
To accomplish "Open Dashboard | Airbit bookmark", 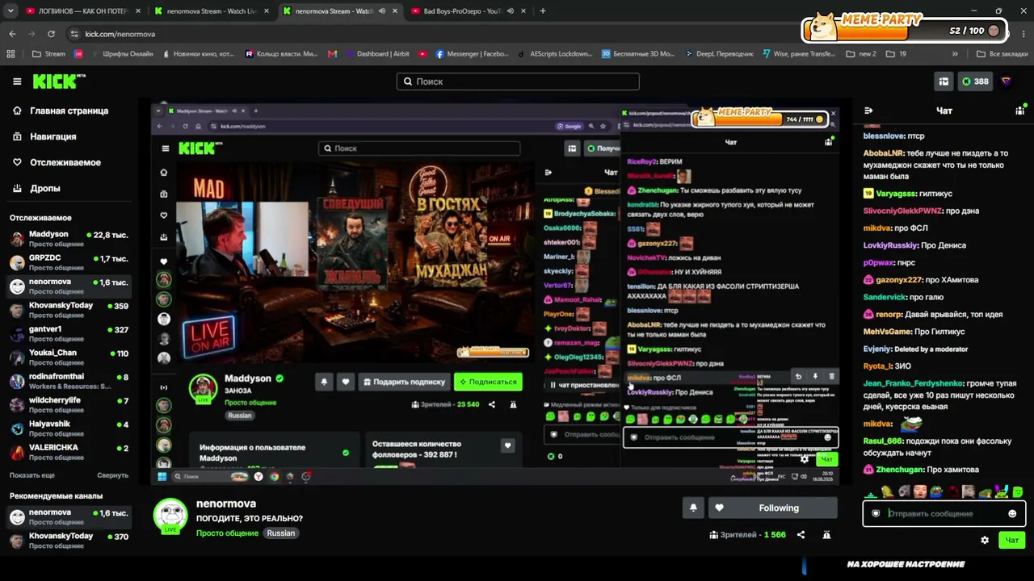I will point(376,54).
